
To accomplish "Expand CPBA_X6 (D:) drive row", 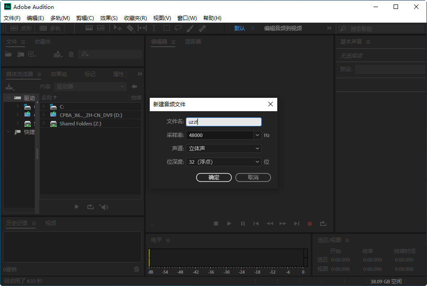I will click(44, 115).
